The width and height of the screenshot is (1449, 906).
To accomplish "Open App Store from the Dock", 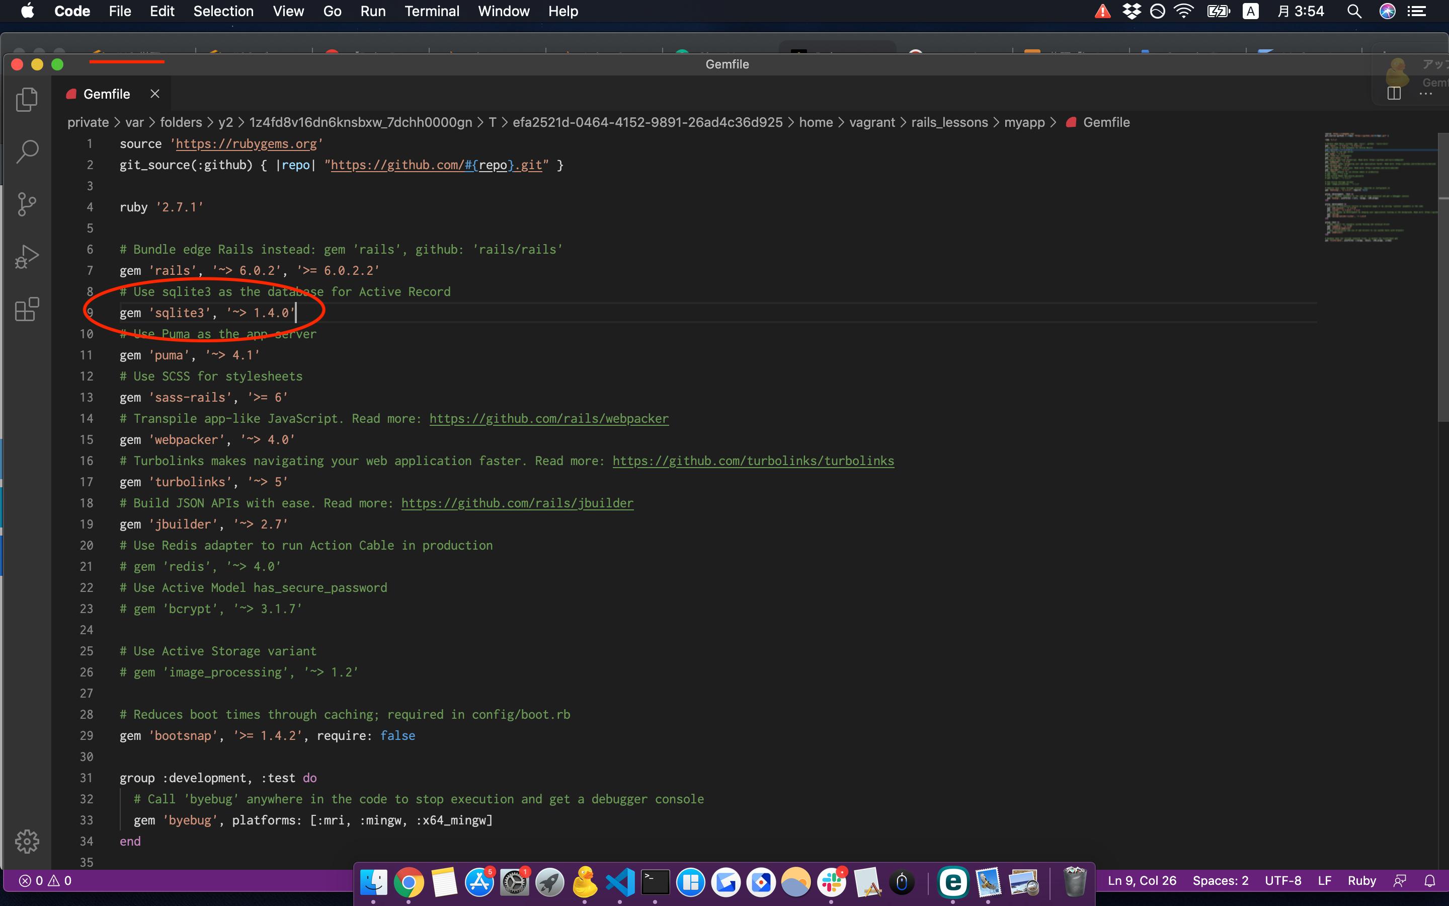I will [x=479, y=882].
